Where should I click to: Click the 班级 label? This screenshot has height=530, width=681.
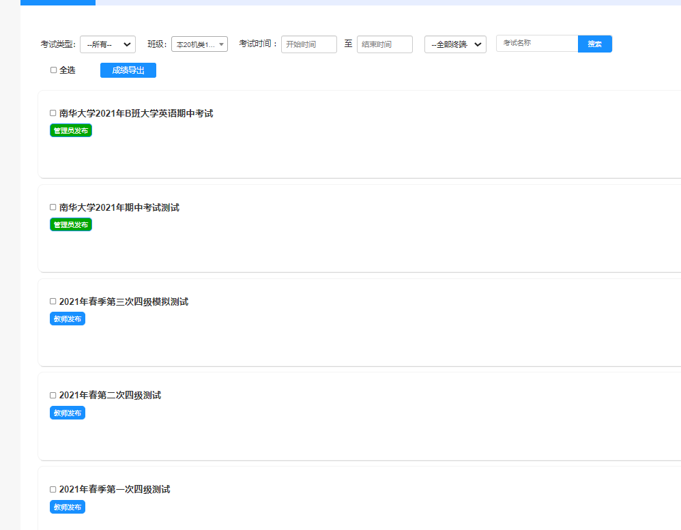tap(157, 44)
